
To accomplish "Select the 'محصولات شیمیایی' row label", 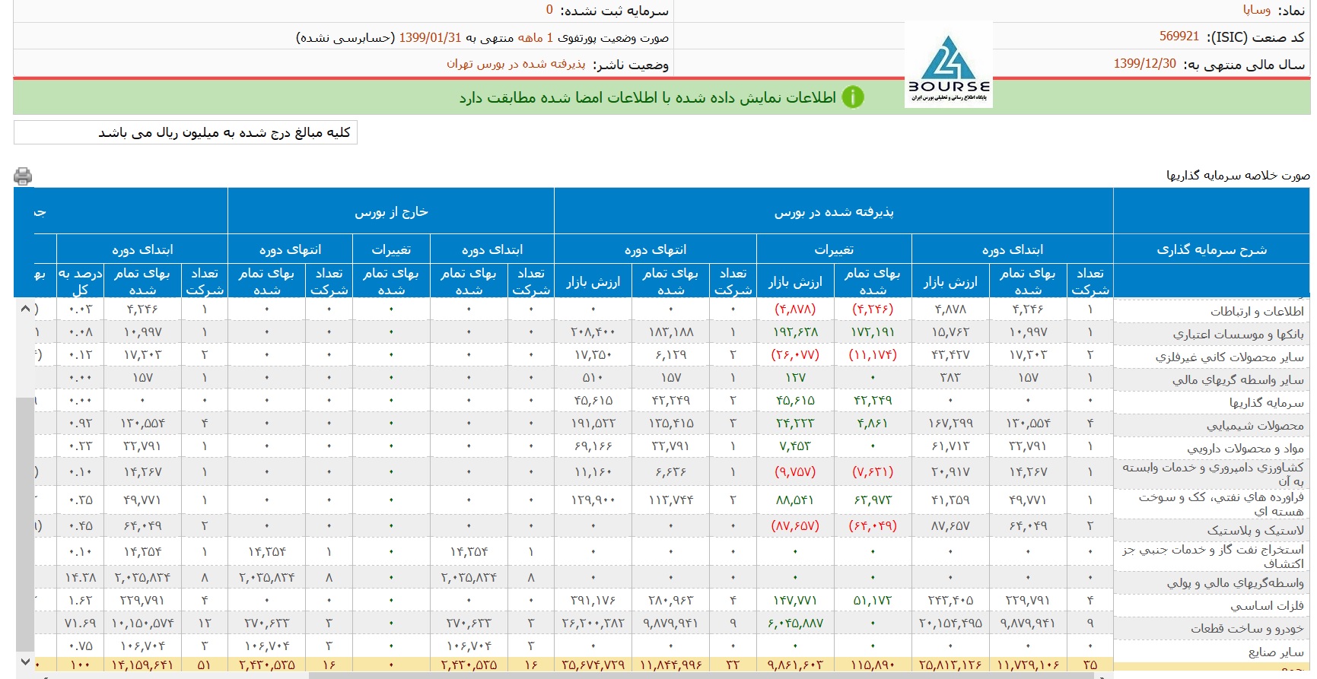I will tap(1255, 425).
